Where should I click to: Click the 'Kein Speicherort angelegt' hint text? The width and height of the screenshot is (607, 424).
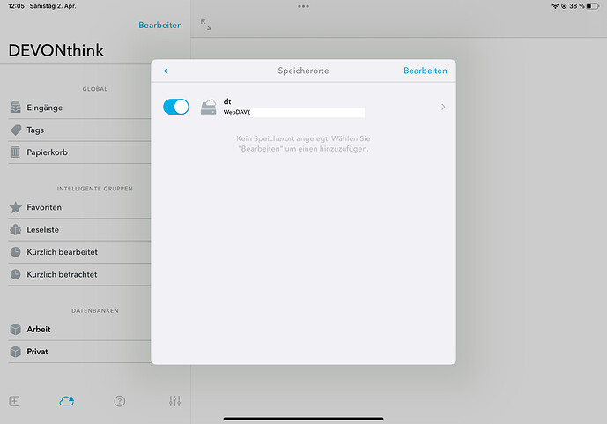303,144
